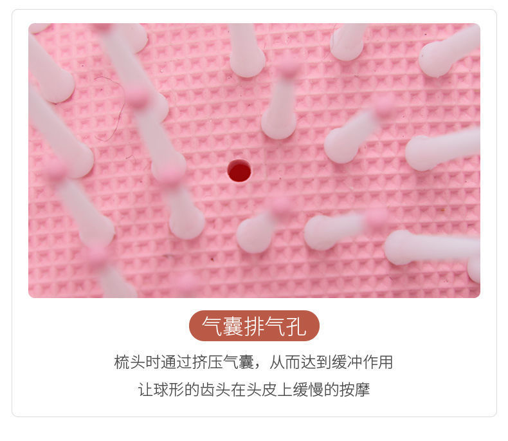Click the word 缓冲作用 in description

363,362
